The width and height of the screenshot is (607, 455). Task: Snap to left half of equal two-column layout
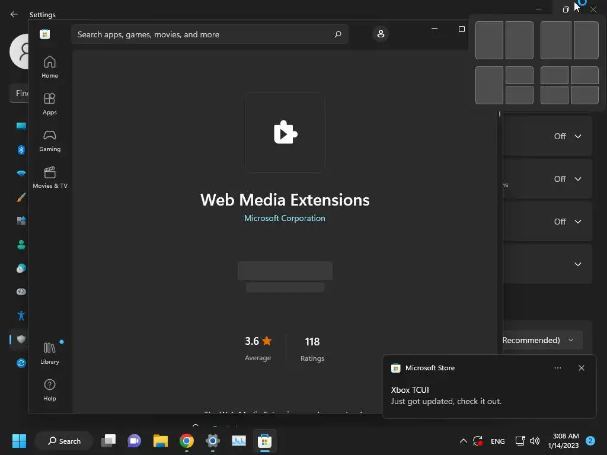click(489, 40)
